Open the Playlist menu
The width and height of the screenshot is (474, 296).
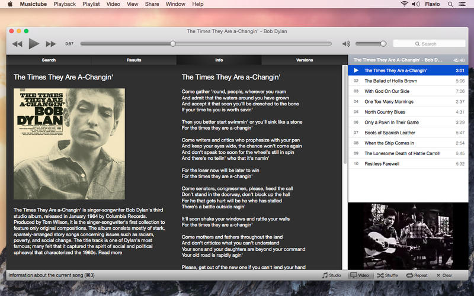(x=91, y=4)
